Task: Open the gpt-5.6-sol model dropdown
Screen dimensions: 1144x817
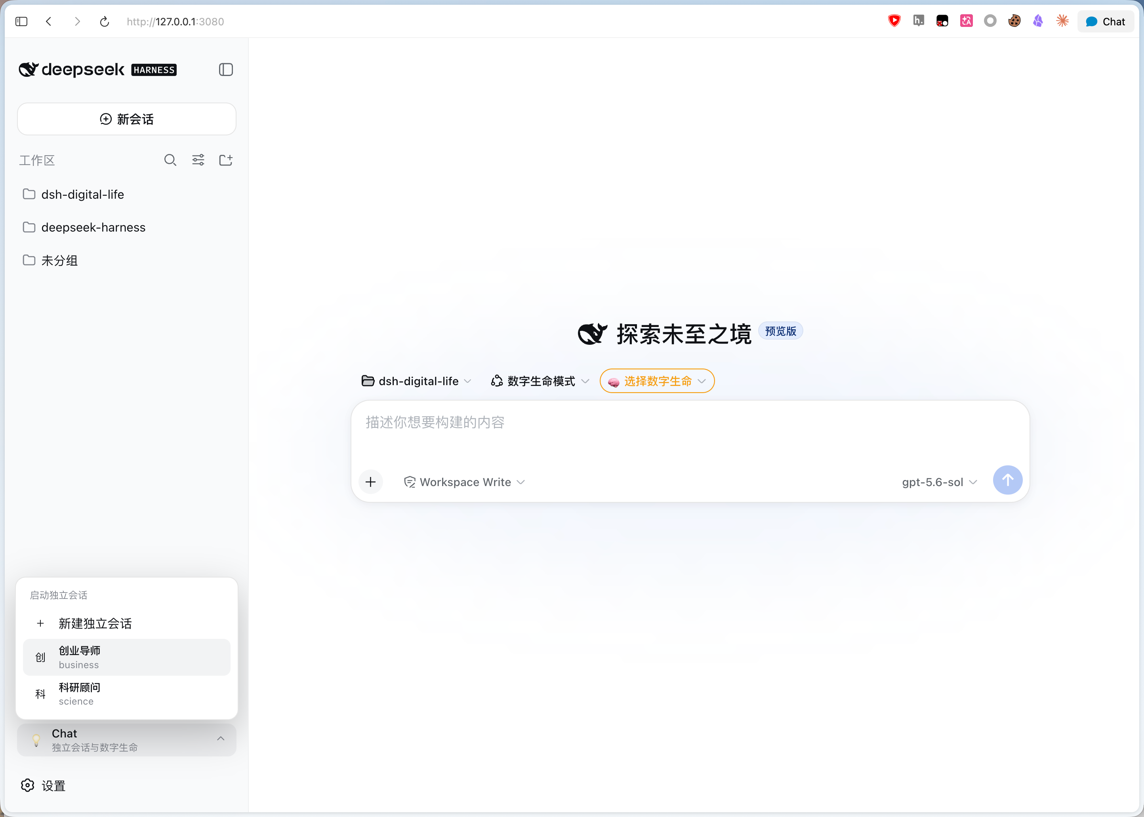Action: [939, 482]
